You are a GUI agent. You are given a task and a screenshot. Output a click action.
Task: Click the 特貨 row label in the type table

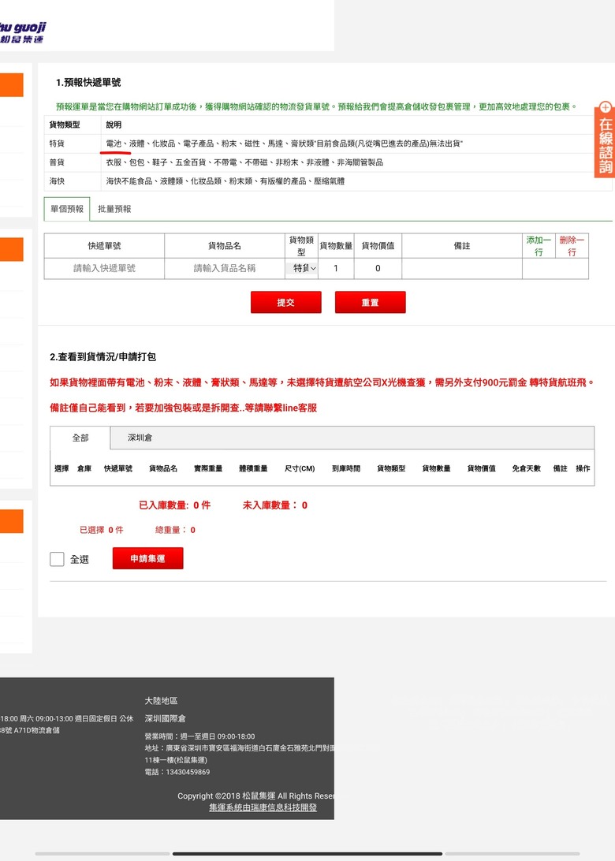(57, 143)
